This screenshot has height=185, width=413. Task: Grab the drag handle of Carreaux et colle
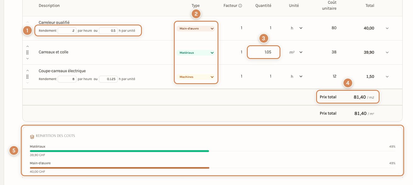click(x=27, y=52)
